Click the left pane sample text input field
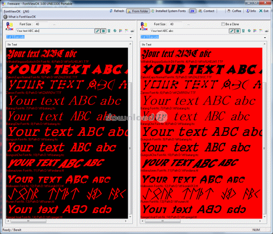 pos(55,31)
